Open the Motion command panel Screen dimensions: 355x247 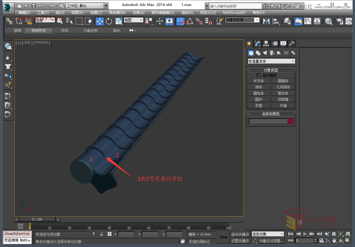coord(276,43)
